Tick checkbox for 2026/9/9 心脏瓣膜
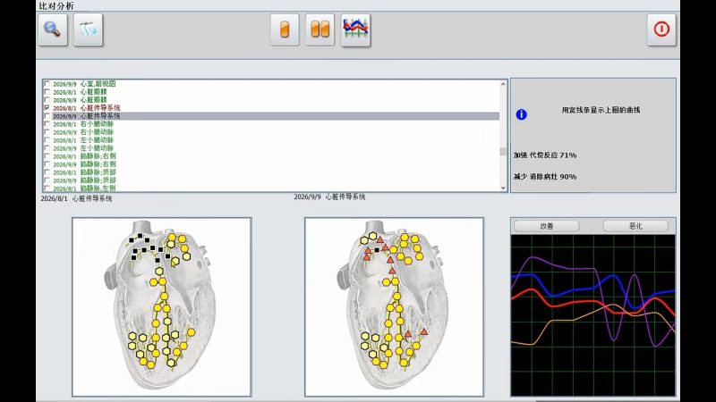Viewport: 716px width, 402px height. coord(47,100)
